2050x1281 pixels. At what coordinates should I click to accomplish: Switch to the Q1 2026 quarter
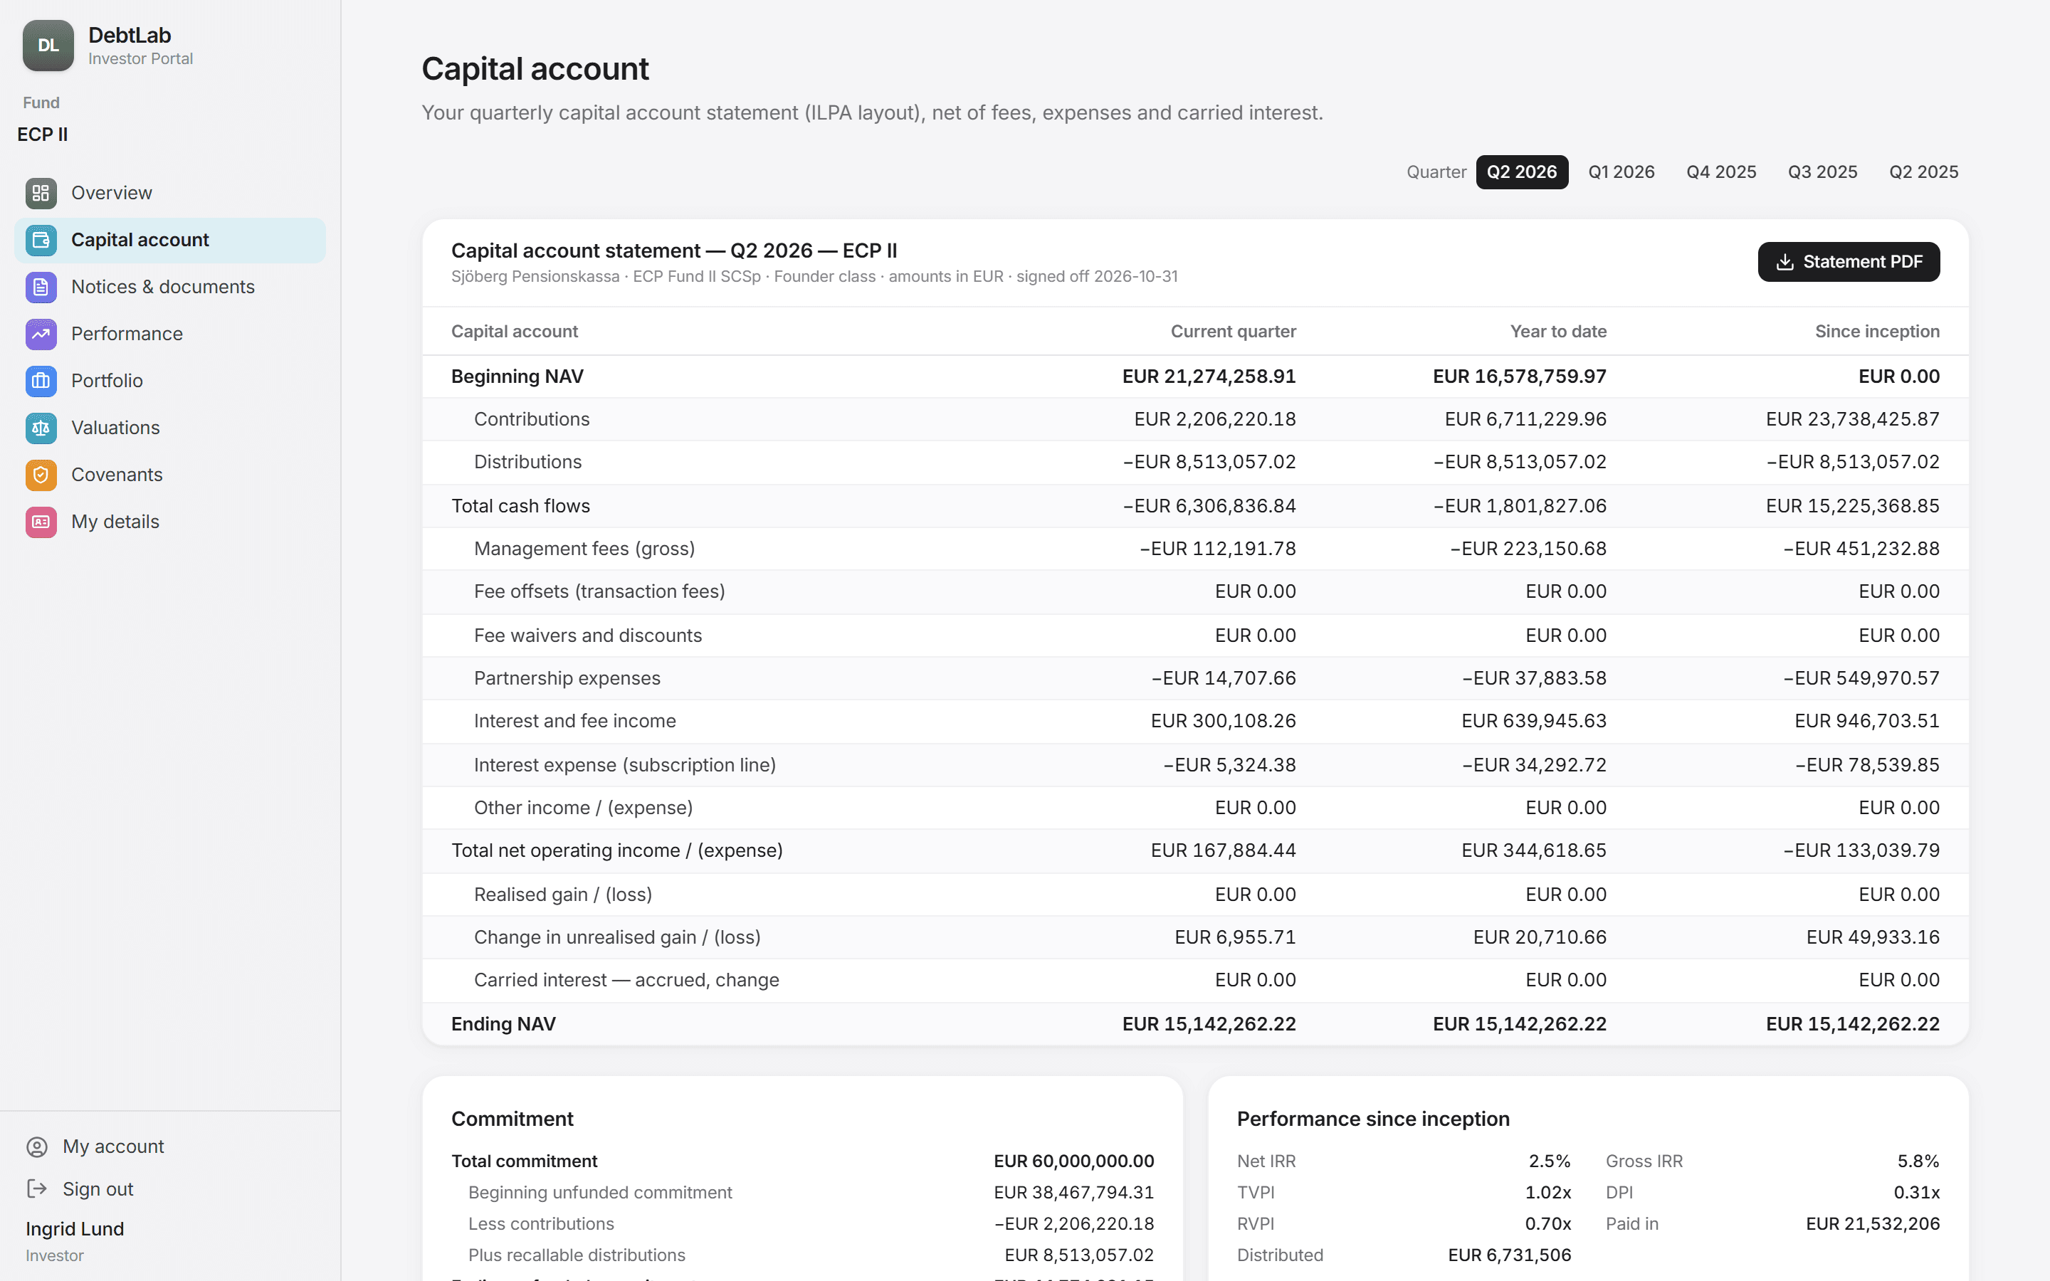(x=1621, y=172)
